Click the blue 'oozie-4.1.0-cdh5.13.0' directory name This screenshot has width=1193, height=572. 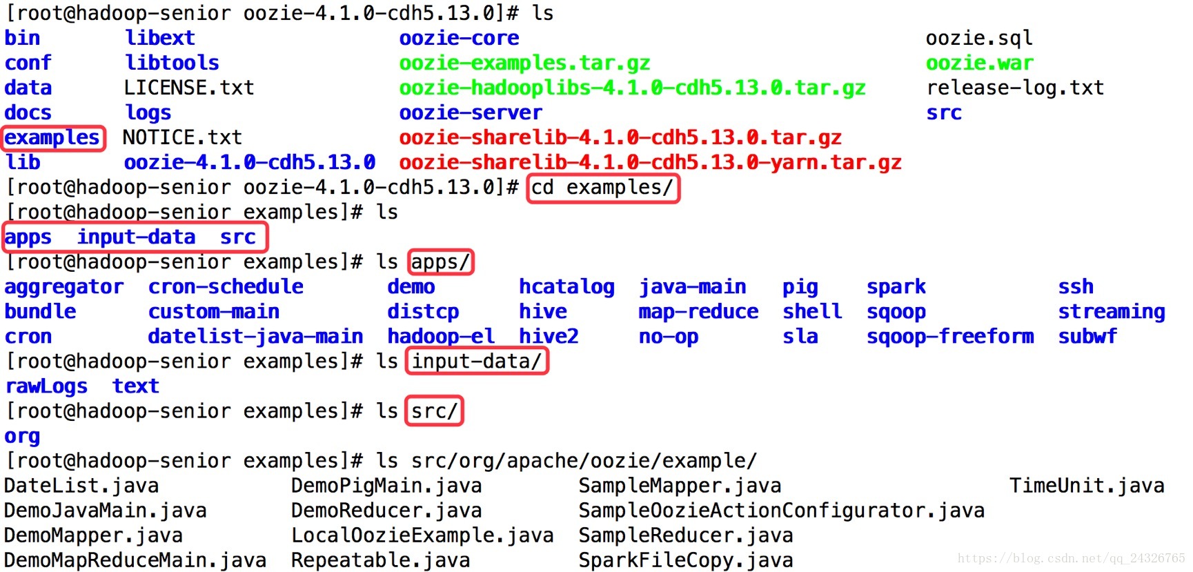click(x=250, y=162)
